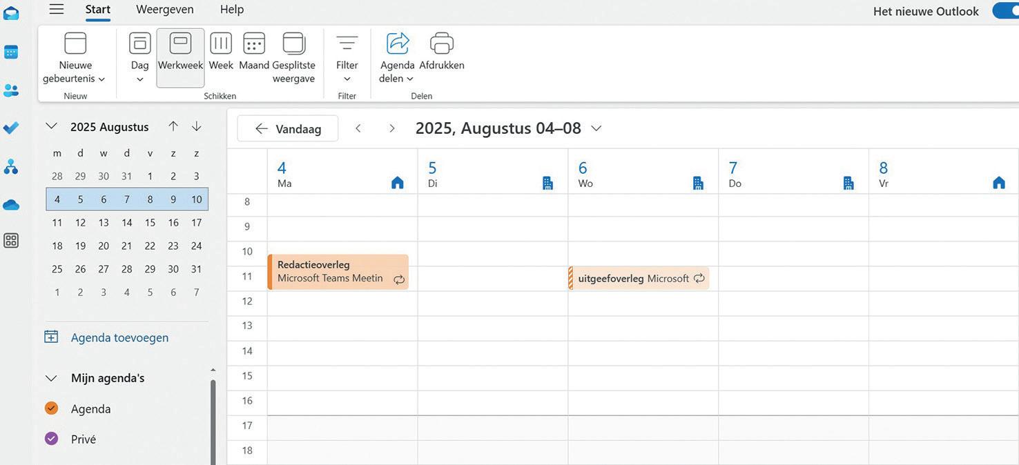Go to previous month with up arrow
This screenshot has width=1019, height=465.
coord(173,126)
